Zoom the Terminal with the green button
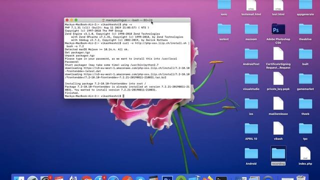Image resolution: width=320 pixels, height=180 pixels. [x=76, y=20]
